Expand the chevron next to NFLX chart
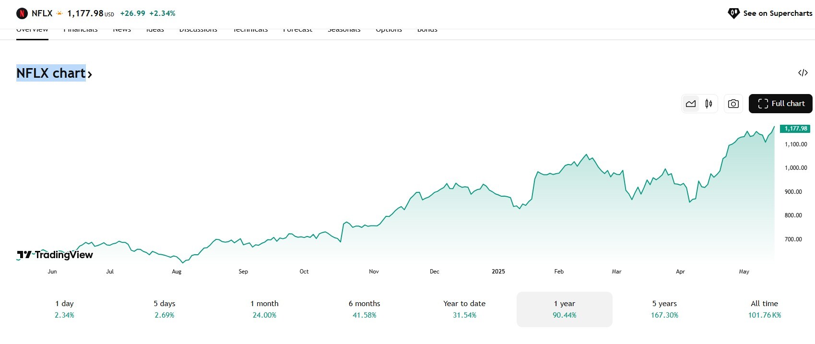Viewport: 815px width, 344px height. point(90,74)
